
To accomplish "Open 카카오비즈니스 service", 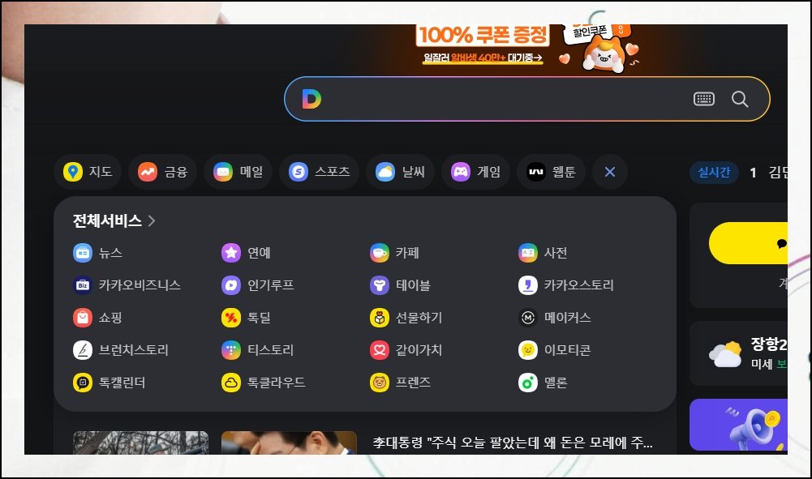I will (x=127, y=285).
